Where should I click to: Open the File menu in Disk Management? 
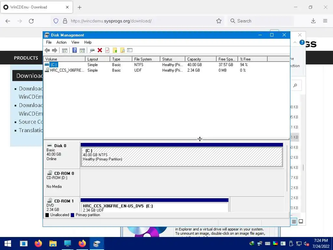49,42
